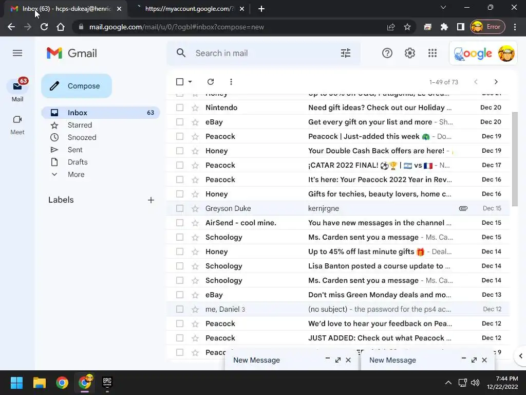Open email from Greyson Duke kernjrgne
The width and height of the screenshot is (526, 395).
point(338,208)
